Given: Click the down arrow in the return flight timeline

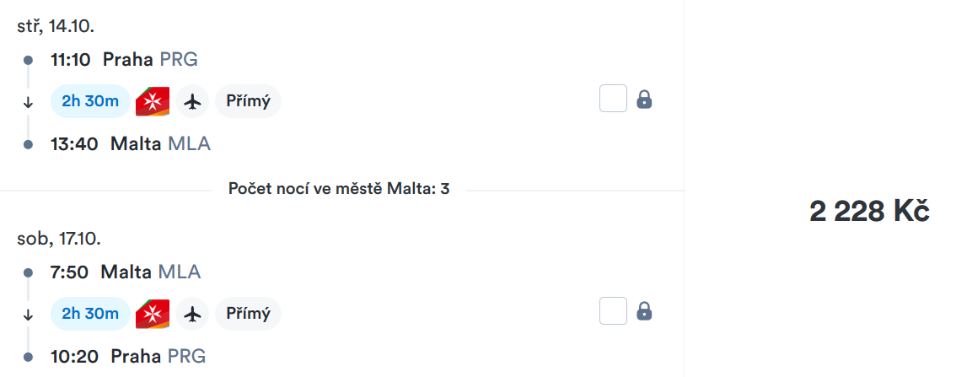Looking at the screenshot, I should [28, 315].
